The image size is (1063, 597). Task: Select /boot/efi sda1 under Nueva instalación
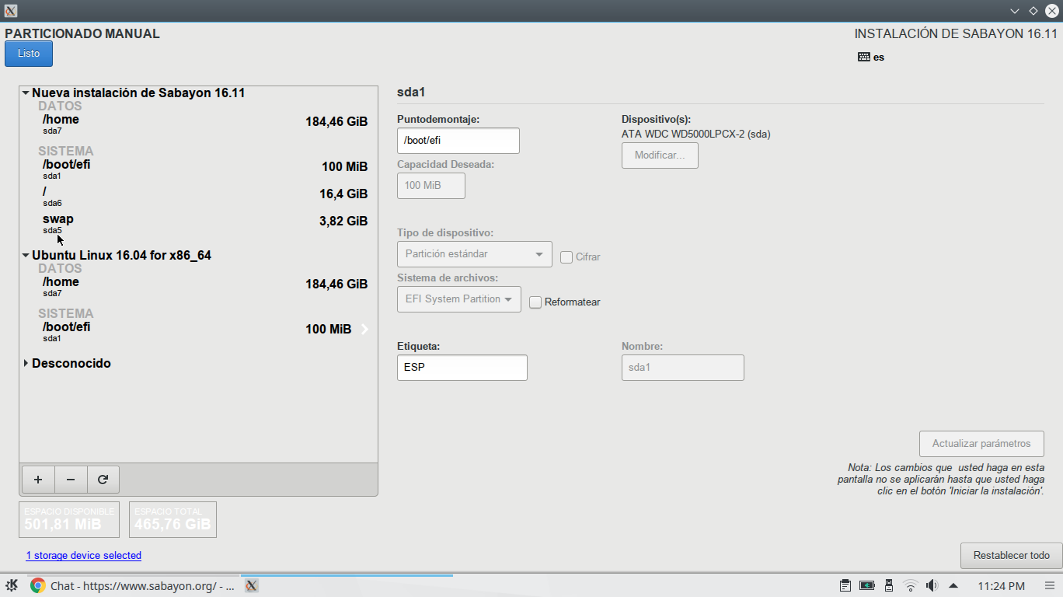(x=199, y=169)
